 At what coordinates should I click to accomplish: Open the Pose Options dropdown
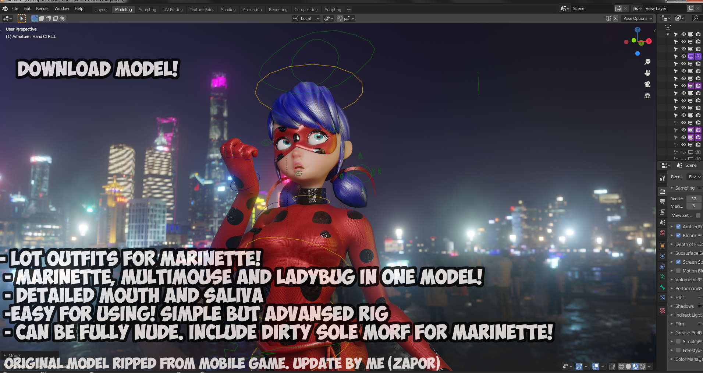coord(638,18)
